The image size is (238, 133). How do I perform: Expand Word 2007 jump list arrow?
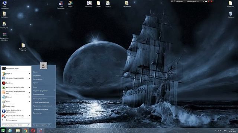[x=30, y=78]
